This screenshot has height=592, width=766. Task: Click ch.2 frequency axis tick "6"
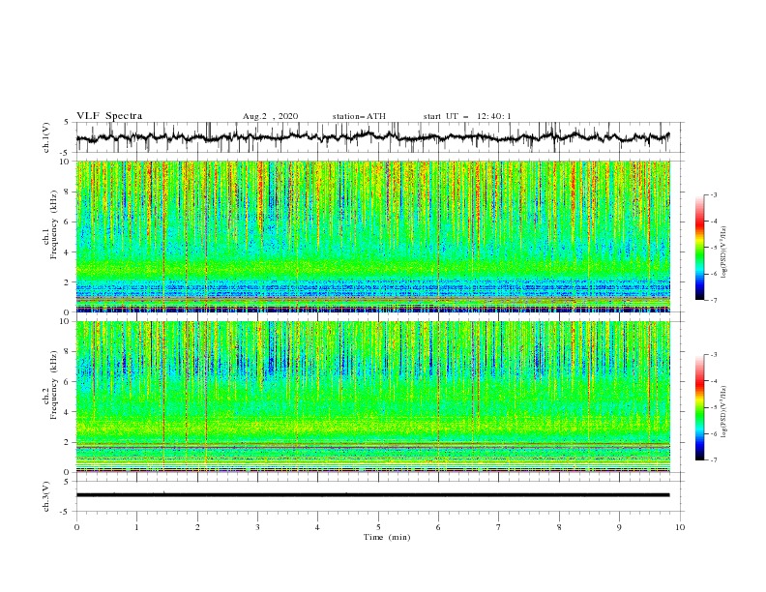[68, 382]
